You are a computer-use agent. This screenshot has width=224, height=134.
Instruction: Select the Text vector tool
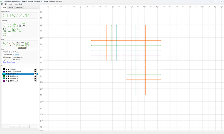[27, 16]
